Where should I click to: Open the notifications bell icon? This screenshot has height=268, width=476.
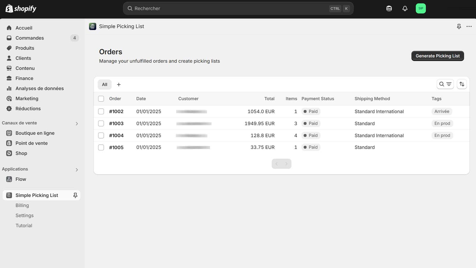pos(405,9)
